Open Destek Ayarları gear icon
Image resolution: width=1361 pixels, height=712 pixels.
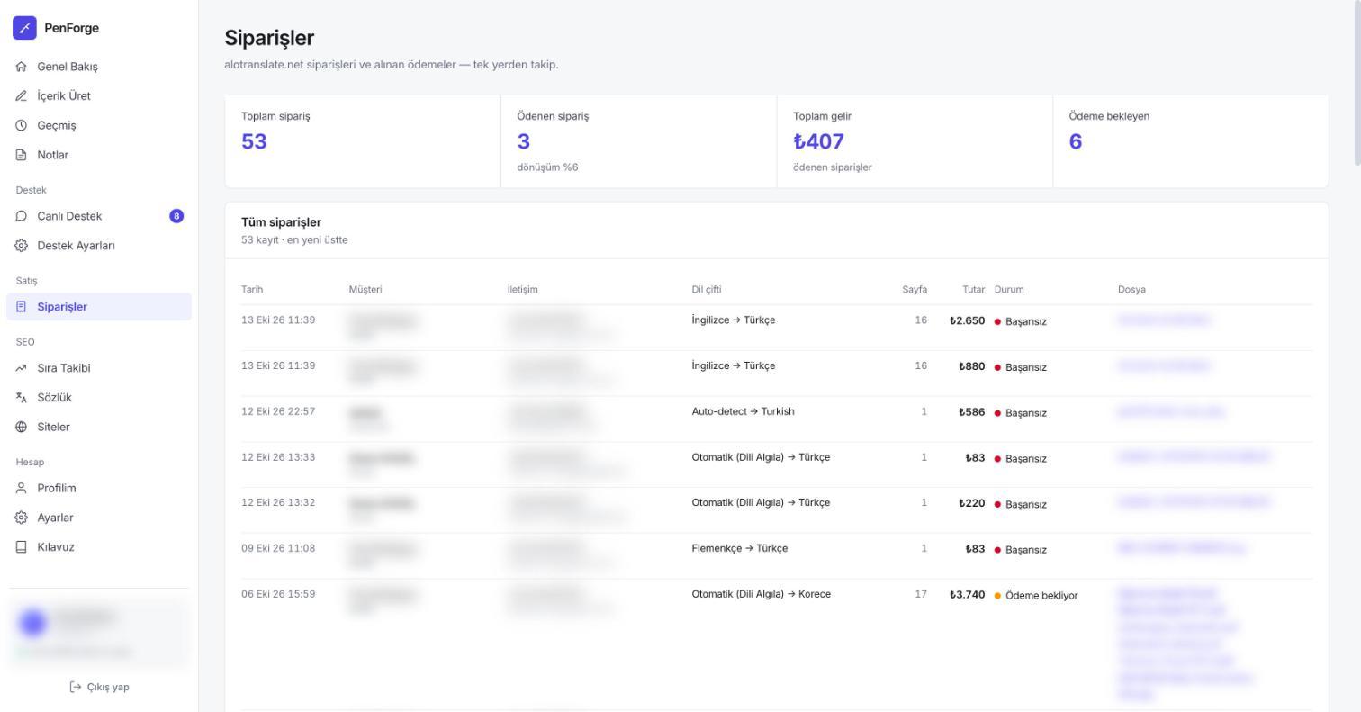pos(22,246)
